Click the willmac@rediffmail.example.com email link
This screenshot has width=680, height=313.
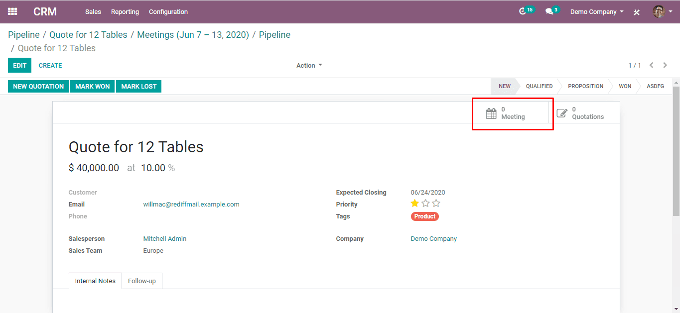pyautogui.click(x=191, y=204)
